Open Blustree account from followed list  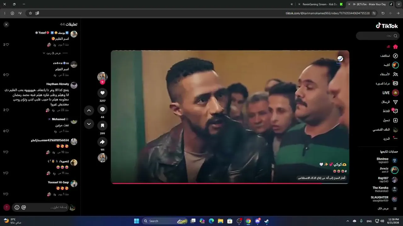click(x=388, y=160)
